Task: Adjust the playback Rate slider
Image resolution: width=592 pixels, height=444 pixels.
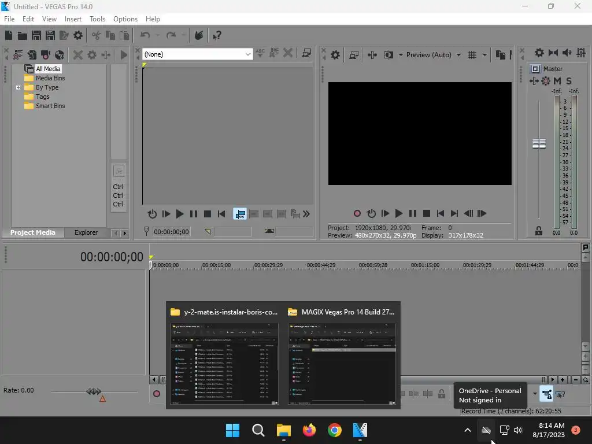Action: (94, 391)
